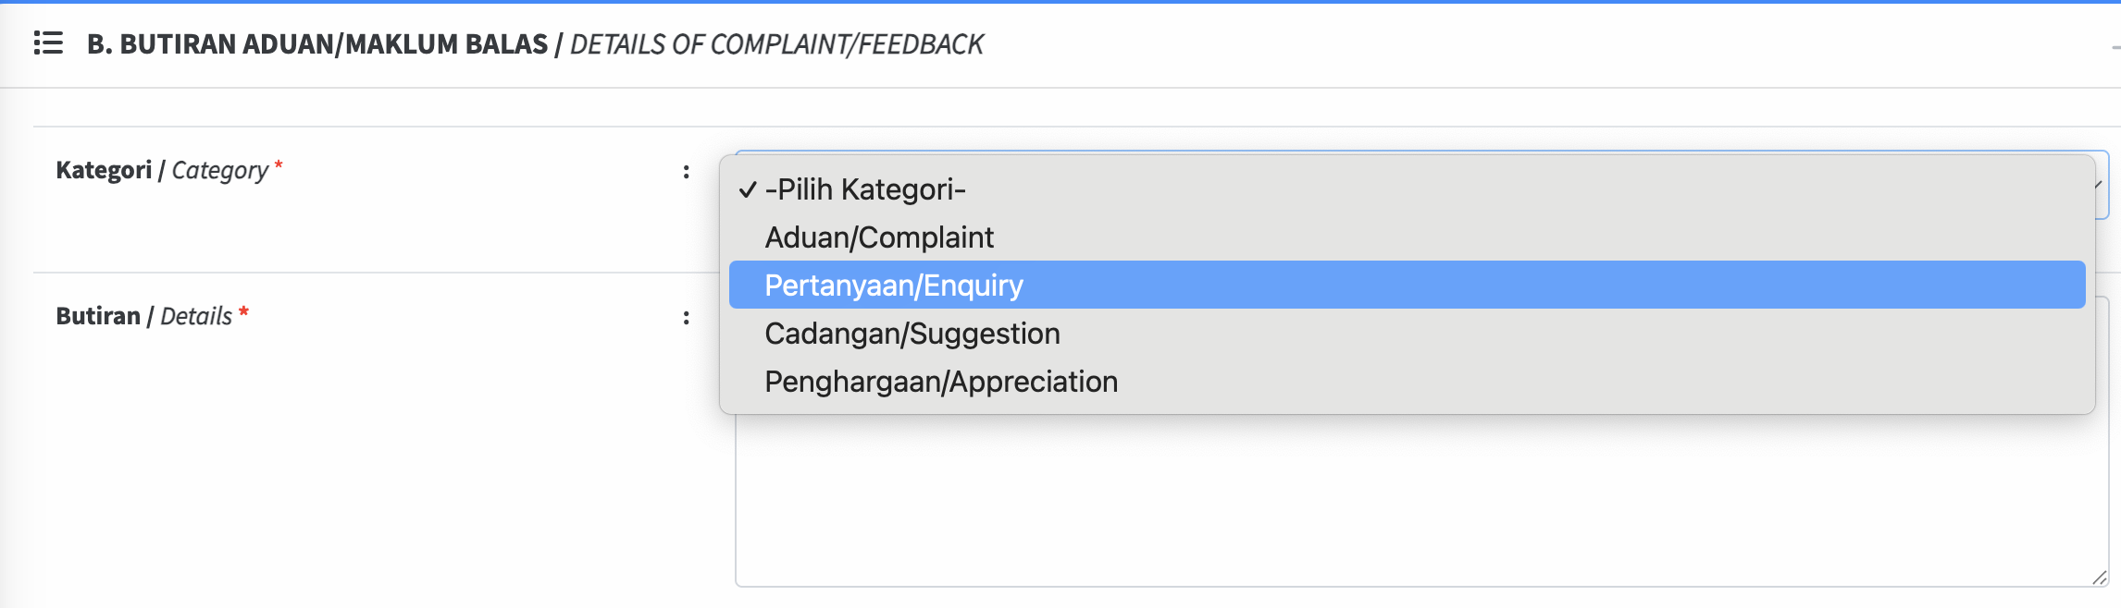2121x608 pixels.
Task: Click the textarea resize handle corner
Action: pos(2099,577)
